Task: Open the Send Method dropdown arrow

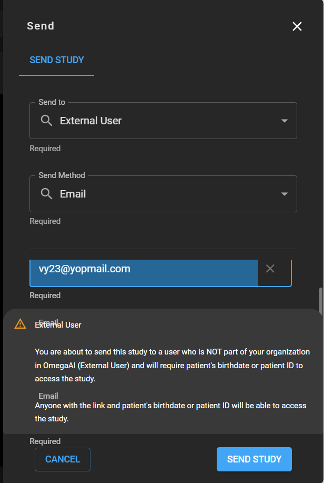Action: (285, 194)
